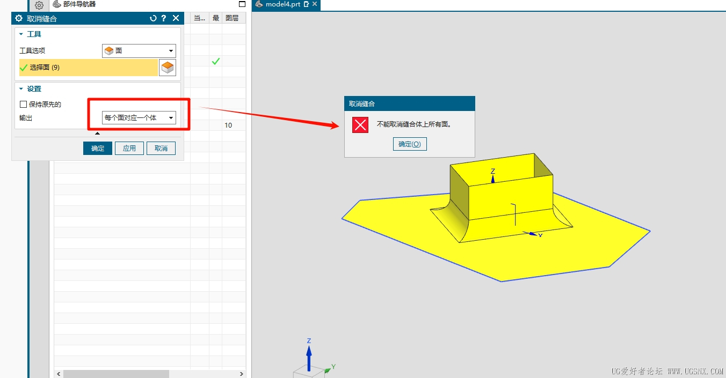Click navigator horizontal scrollbar left arrow
Image resolution: width=726 pixels, height=378 pixels.
(x=58, y=374)
